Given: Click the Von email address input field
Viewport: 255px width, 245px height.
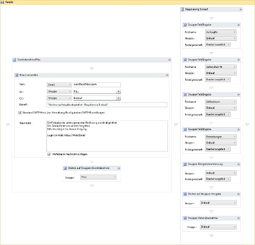Looking at the screenshot, I should pos(97,85).
